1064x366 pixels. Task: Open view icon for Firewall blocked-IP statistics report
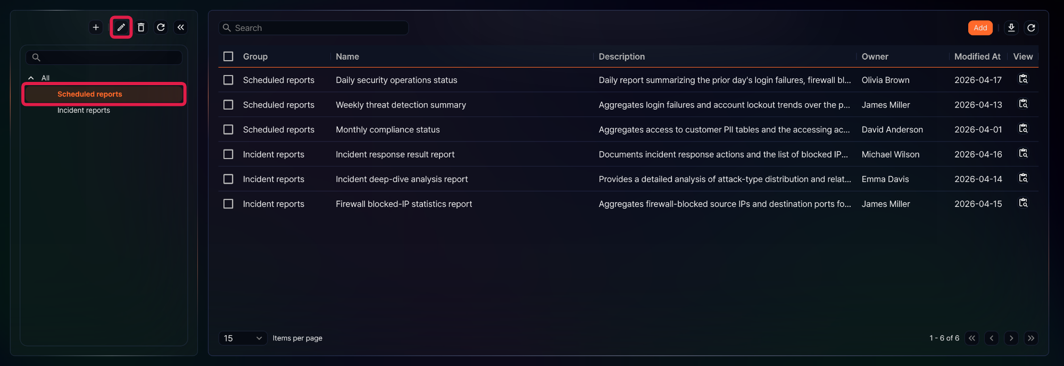point(1023,203)
